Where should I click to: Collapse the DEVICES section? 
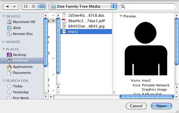(4, 16)
